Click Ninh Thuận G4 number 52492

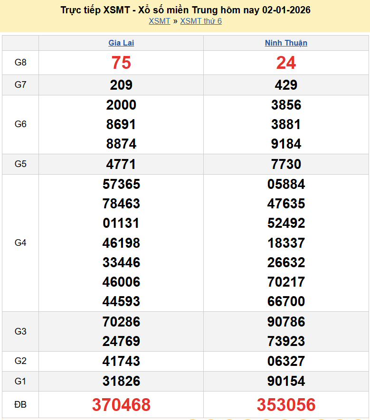[286, 223]
